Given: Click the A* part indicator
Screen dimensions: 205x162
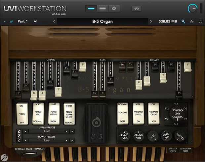Looking at the screenshot, I should pos(12,21).
